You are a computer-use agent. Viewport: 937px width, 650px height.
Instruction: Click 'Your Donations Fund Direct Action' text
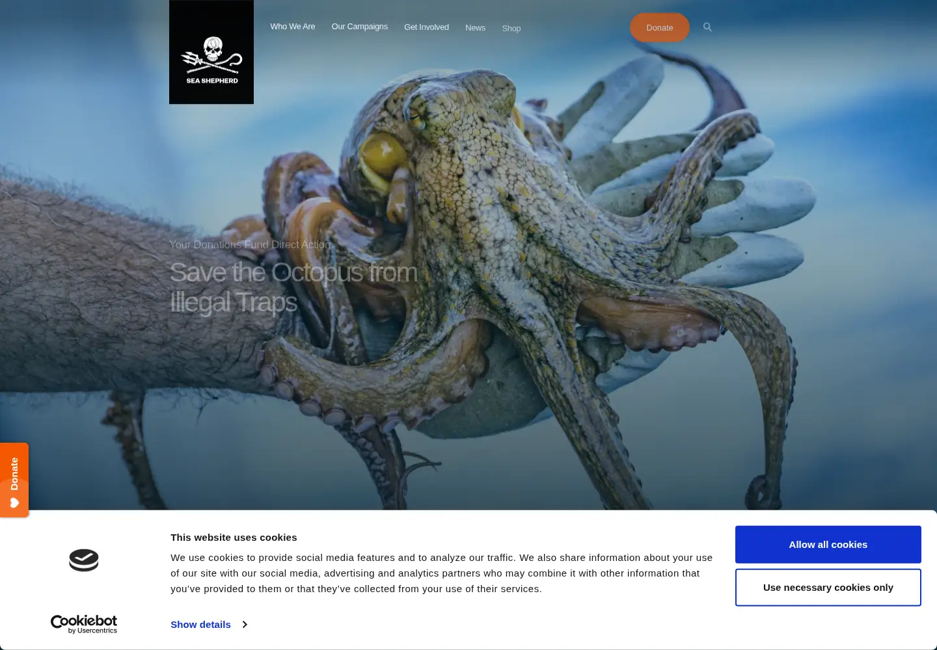click(x=250, y=244)
